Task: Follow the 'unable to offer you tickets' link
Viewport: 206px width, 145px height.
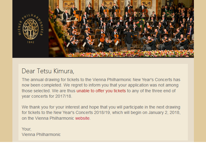Action: pos(101,91)
